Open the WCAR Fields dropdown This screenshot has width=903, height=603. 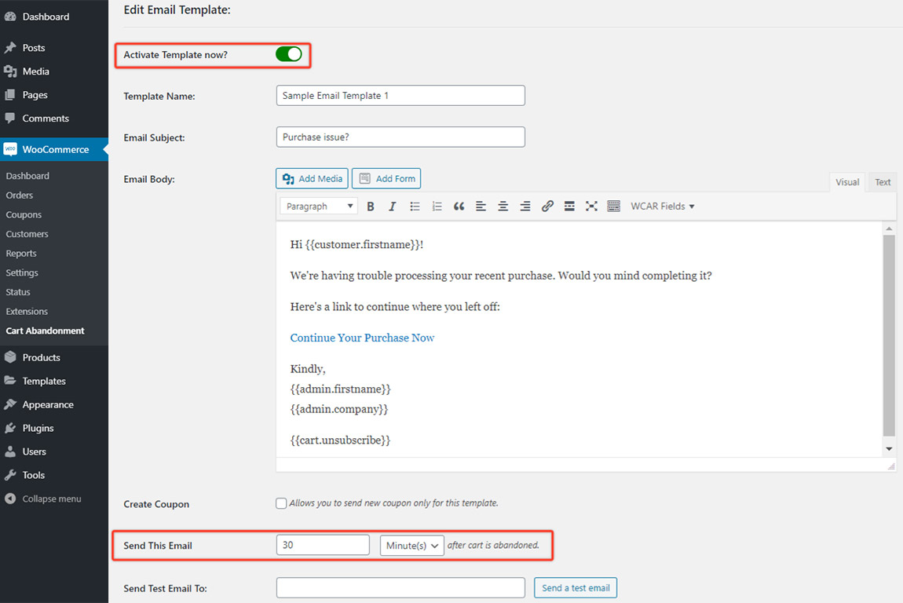pyautogui.click(x=662, y=206)
